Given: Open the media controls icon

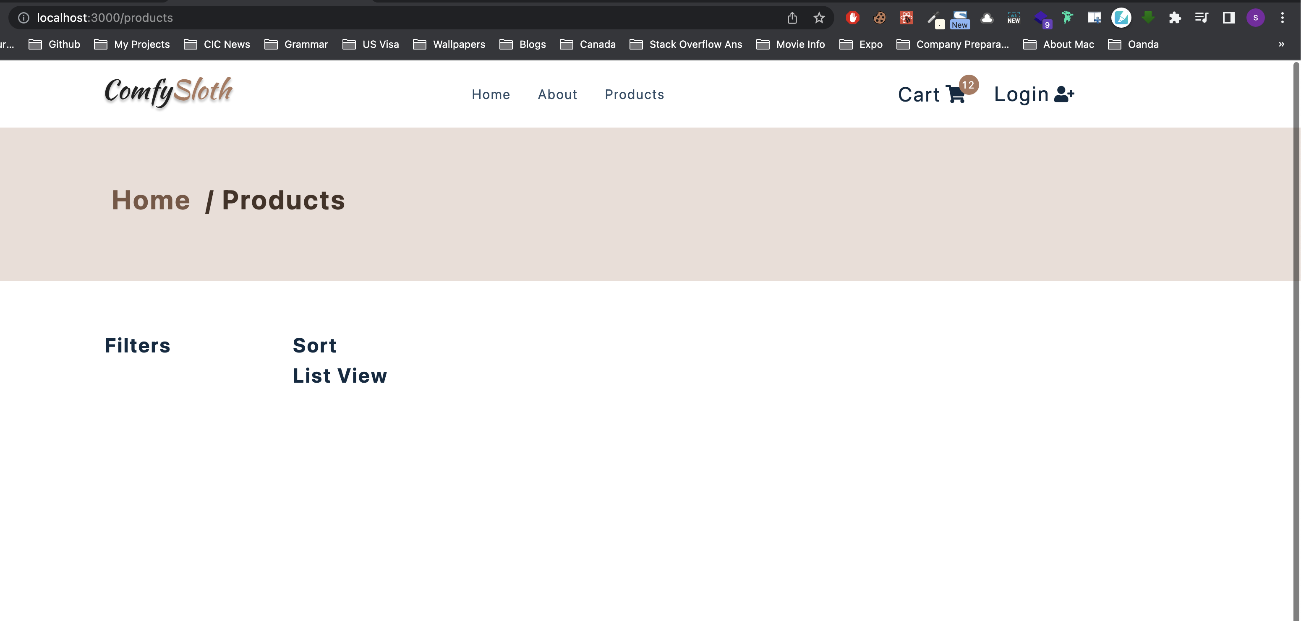Looking at the screenshot, I should pos(1202,18).
